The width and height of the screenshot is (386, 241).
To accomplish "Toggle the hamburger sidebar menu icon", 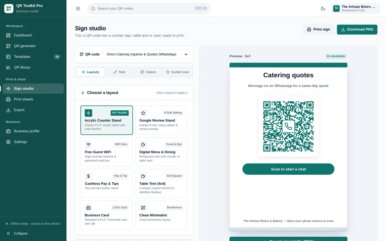I will (78, 9).
